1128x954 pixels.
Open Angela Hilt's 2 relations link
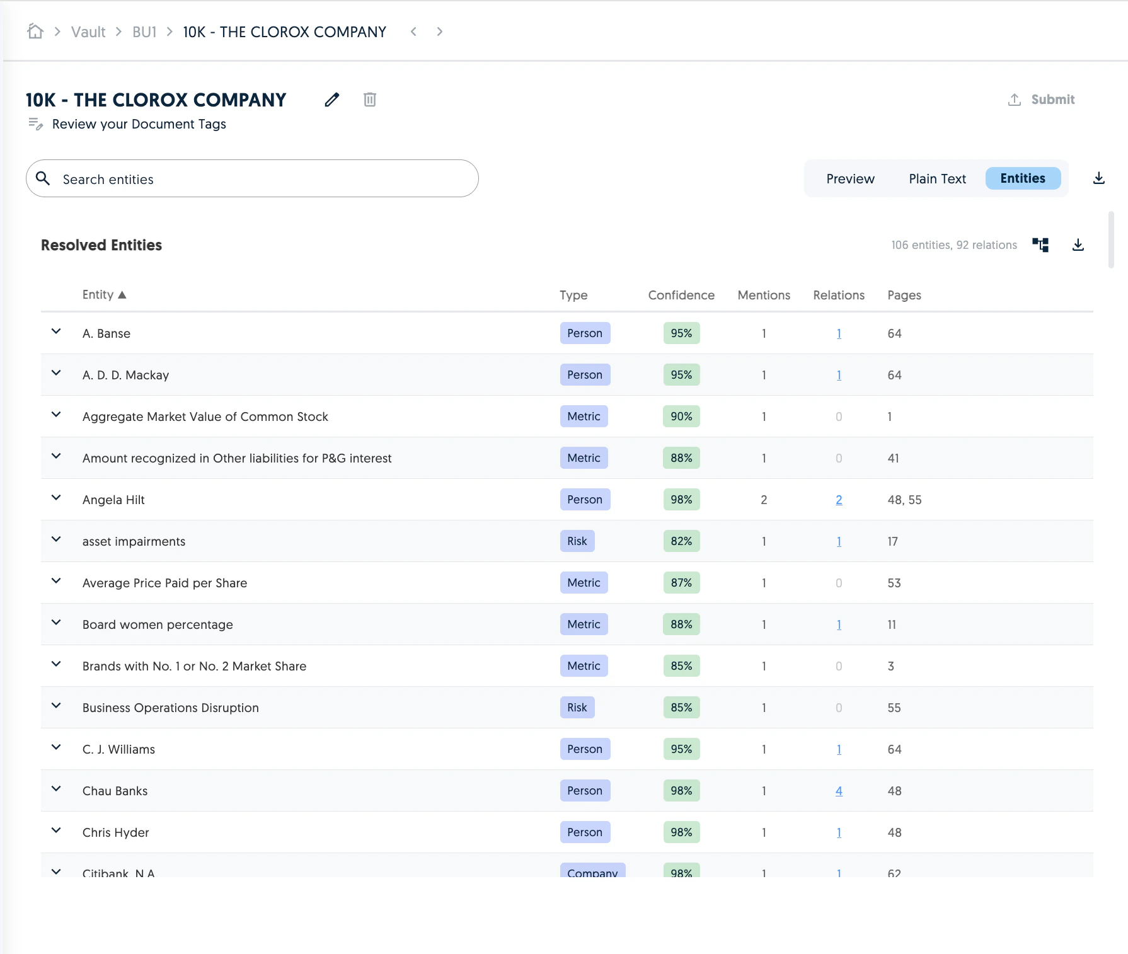click(839, 500)
